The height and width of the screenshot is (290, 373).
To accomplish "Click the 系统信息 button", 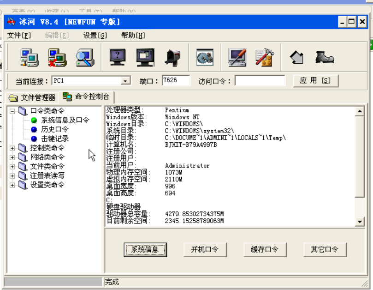I will (x=145, y=250).
